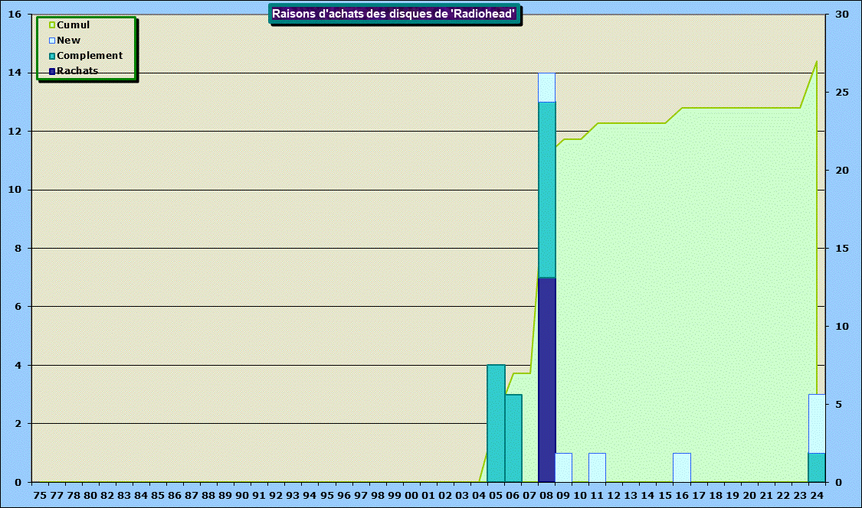Click the Cumul legend color swatch

tap(52, 25)
